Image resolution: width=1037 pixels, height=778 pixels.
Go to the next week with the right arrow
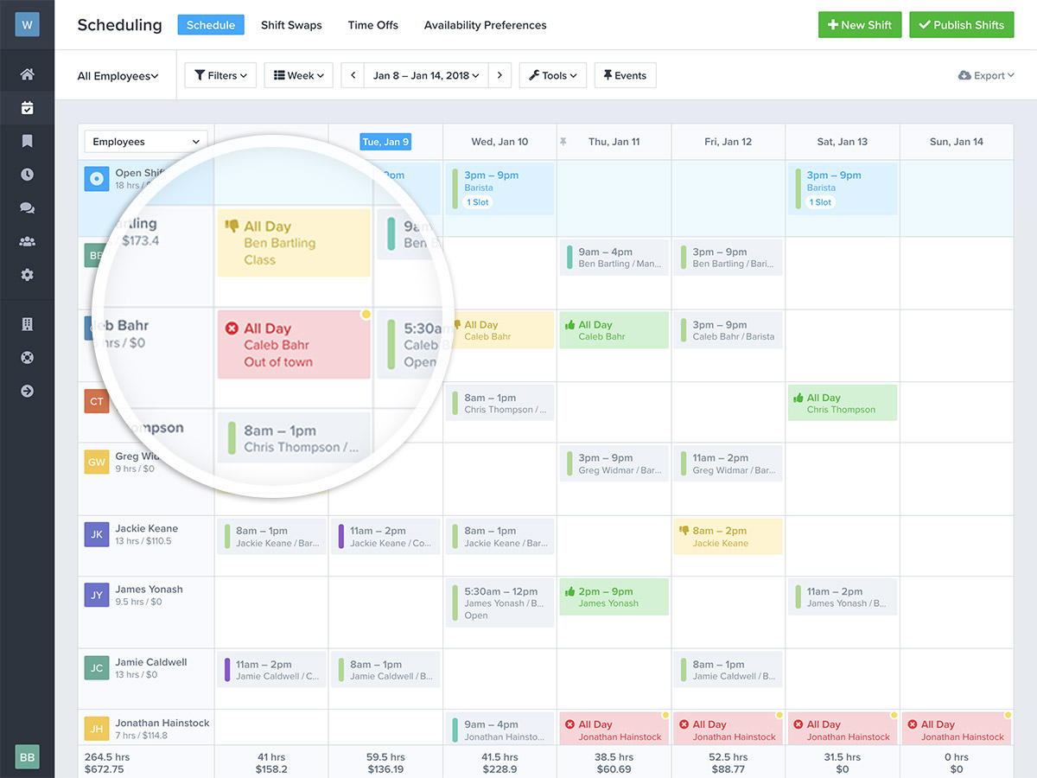click(499, 75)
